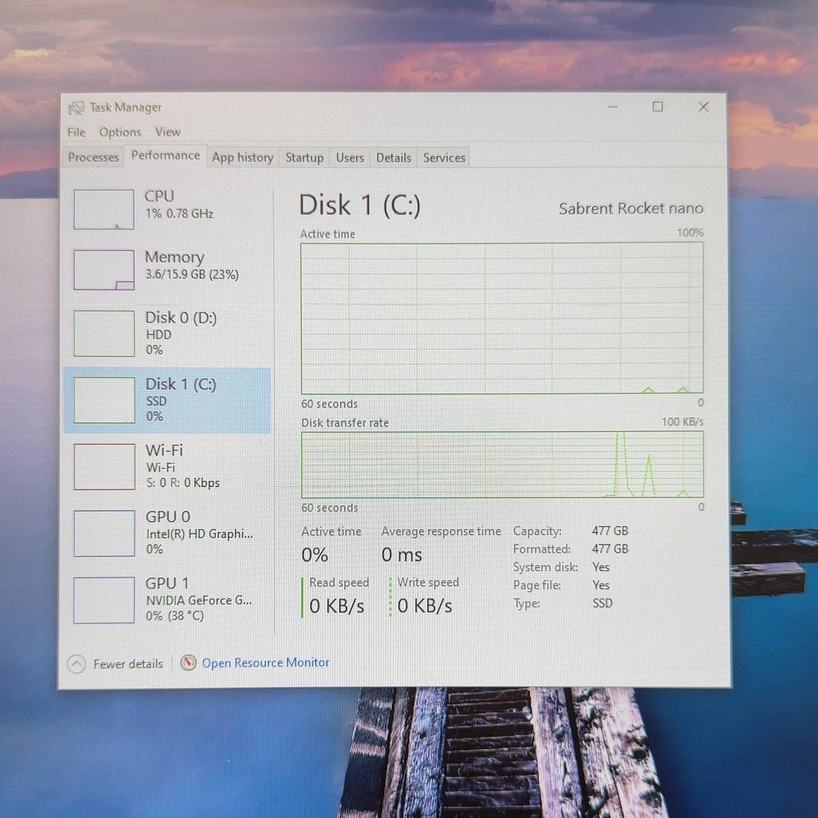Click the Read speed '0 KB/s' value
The image size is (818, 818).
pyautogui.click(x=337, y=606)
